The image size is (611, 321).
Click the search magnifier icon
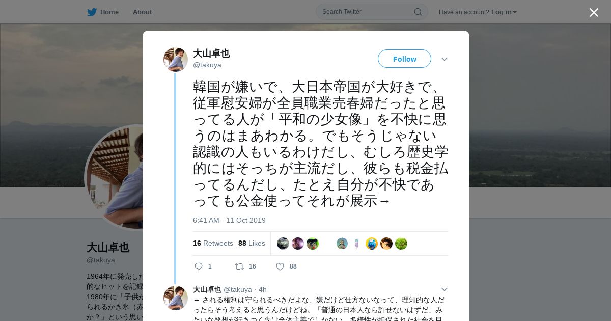[418, 12]
